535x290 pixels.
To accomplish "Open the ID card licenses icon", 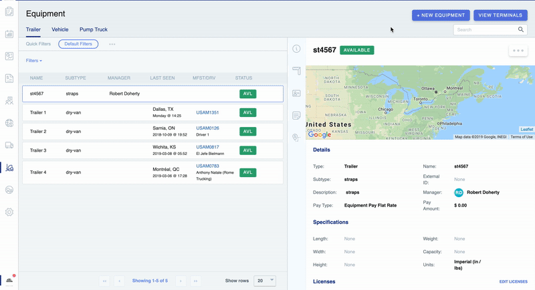I will coord(296,94).
